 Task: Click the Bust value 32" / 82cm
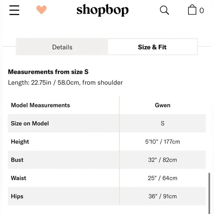[163, 160]
